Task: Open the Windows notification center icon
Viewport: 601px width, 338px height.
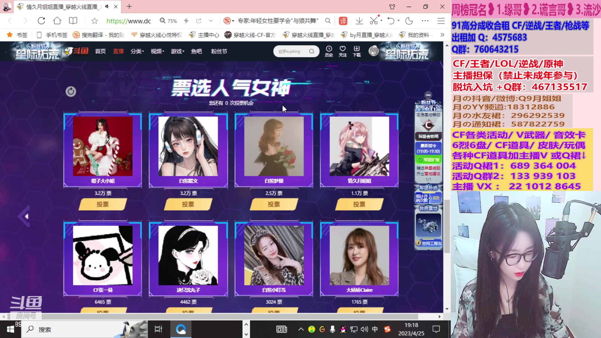Action: click(x=436, y=329)
